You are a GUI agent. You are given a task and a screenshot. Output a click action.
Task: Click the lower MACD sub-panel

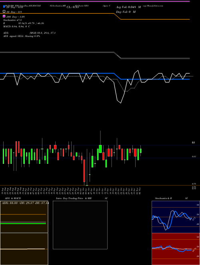point(24,249)
